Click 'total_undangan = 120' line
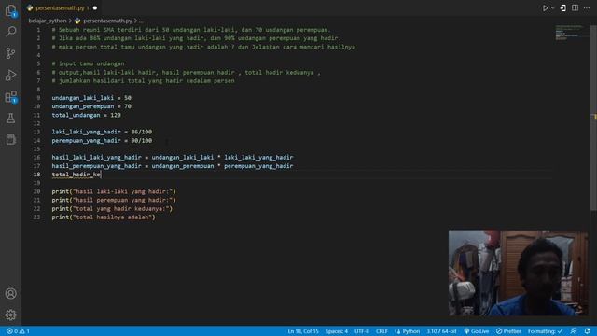The height and width of the screenshot is (336, 597). 86,115
